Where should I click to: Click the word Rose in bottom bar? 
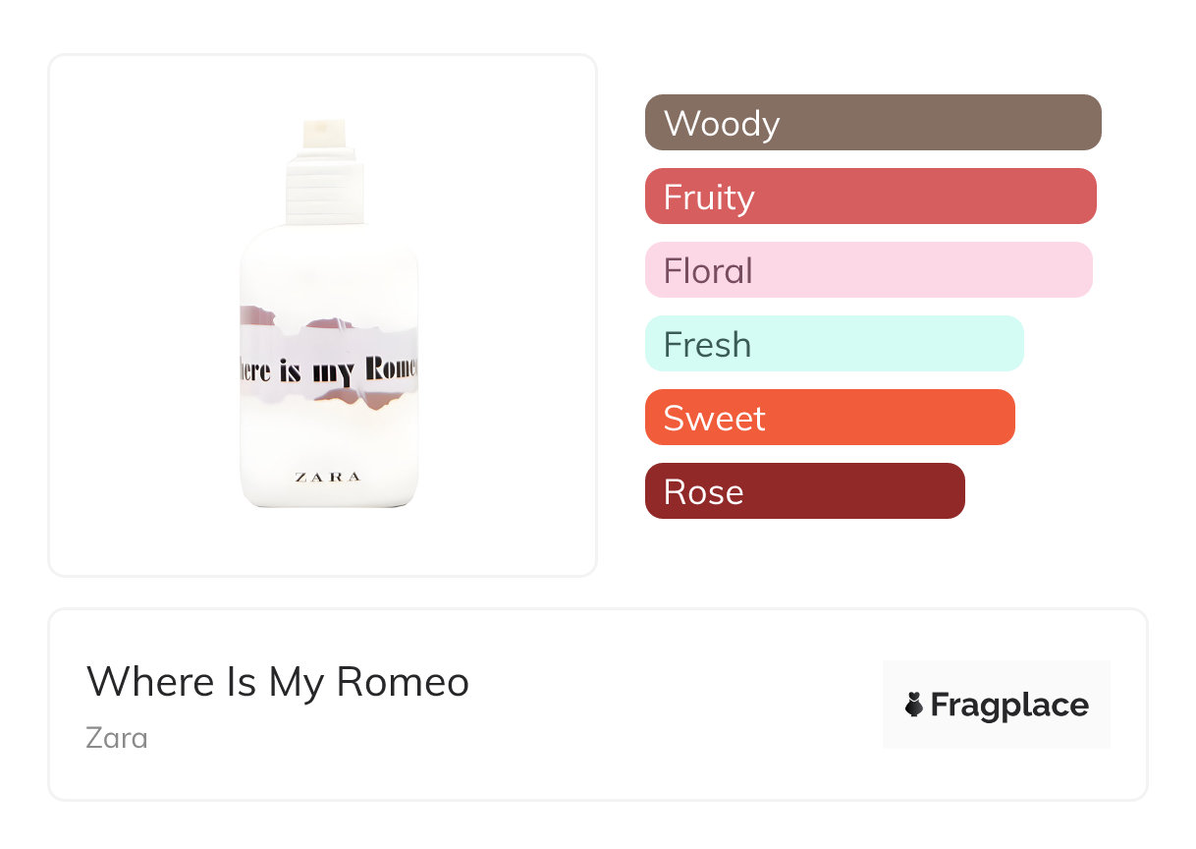703,492
